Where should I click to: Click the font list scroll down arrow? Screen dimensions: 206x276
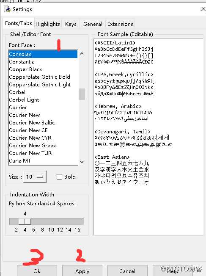coord(82,162)
